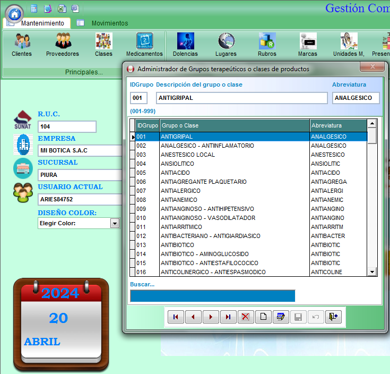Select the Mantenimiento tab

pyautogui.click(x=42, y=23)
